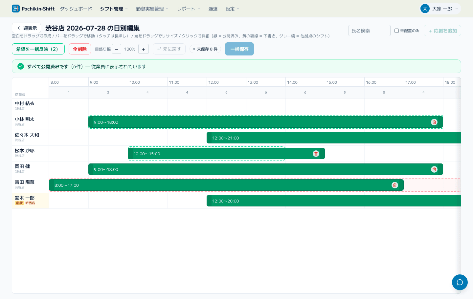The height and width of the screenshot is (299, 473).
Task: Click employee name 佐々木 大和
Action: click(27, 135)
